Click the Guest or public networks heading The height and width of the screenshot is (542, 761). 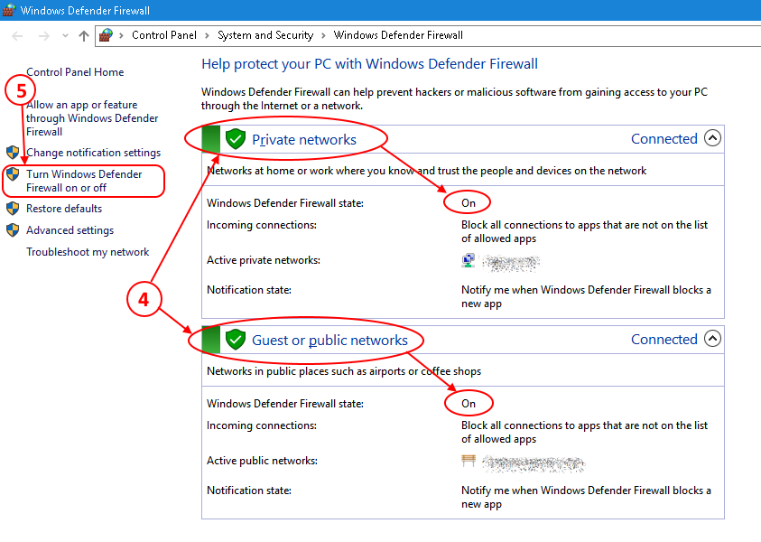click(329, 340)
